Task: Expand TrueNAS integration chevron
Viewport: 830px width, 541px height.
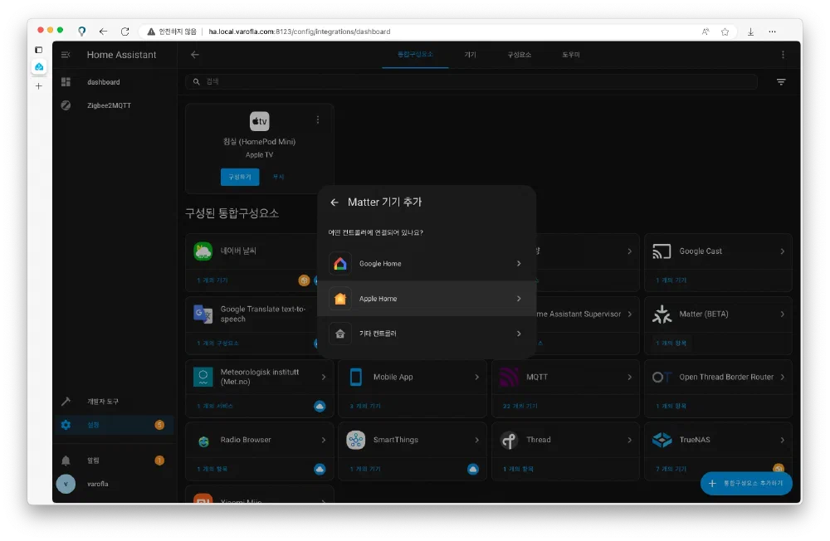Action: point(782,440)
